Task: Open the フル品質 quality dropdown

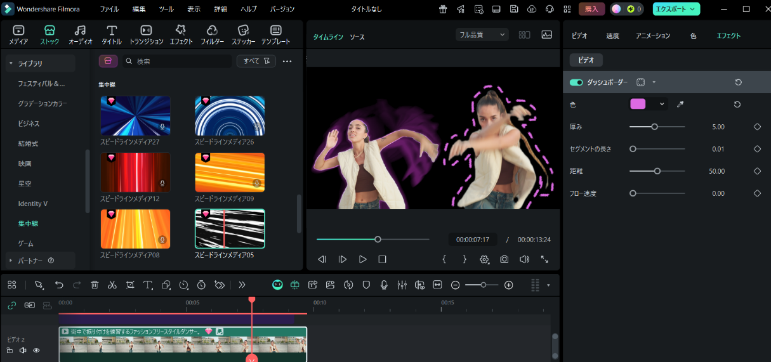Action: pos(482,35)
